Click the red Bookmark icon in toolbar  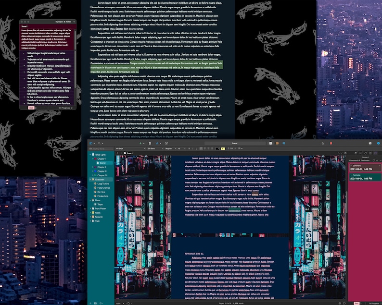point(331,143)
